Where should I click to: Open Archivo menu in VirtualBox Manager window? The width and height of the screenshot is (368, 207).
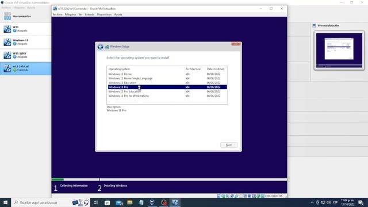6,7
